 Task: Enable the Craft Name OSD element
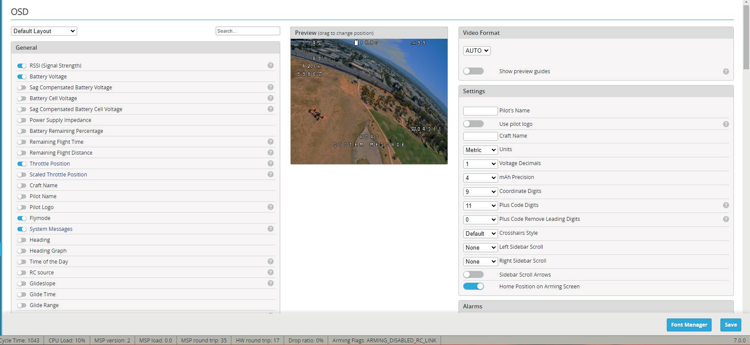22,186
